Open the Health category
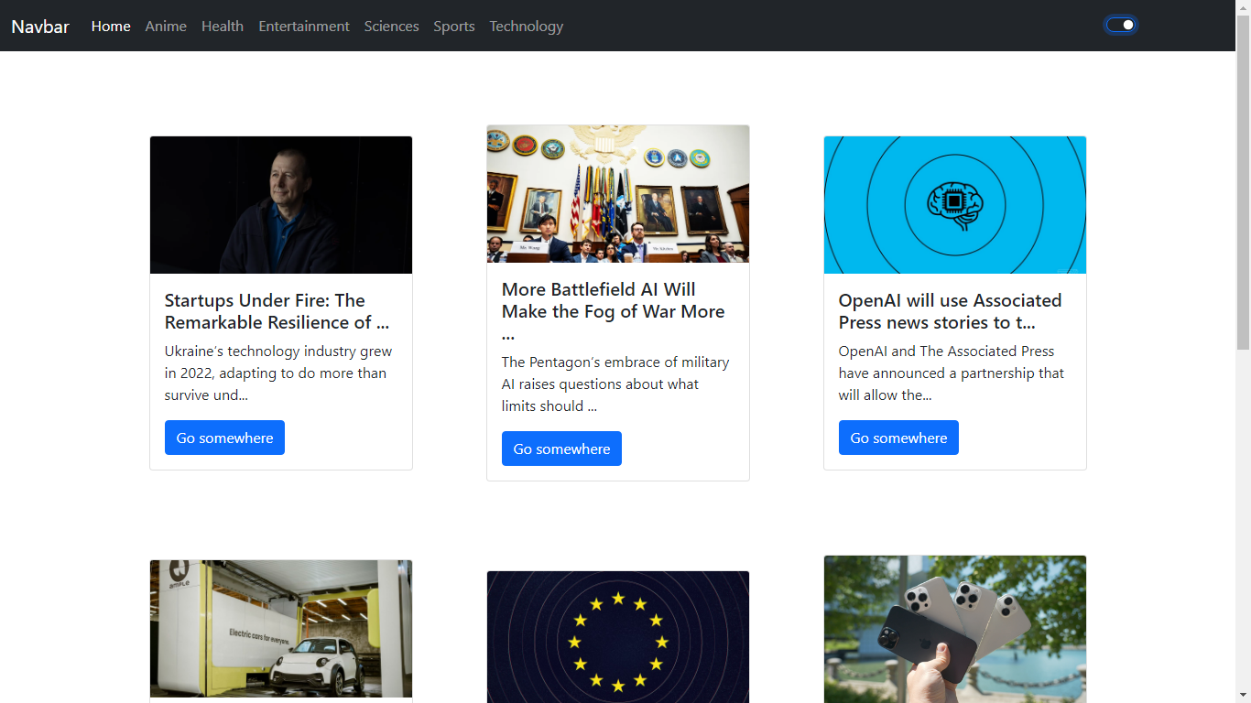1251x703 pixels. (x=223, y=27)
